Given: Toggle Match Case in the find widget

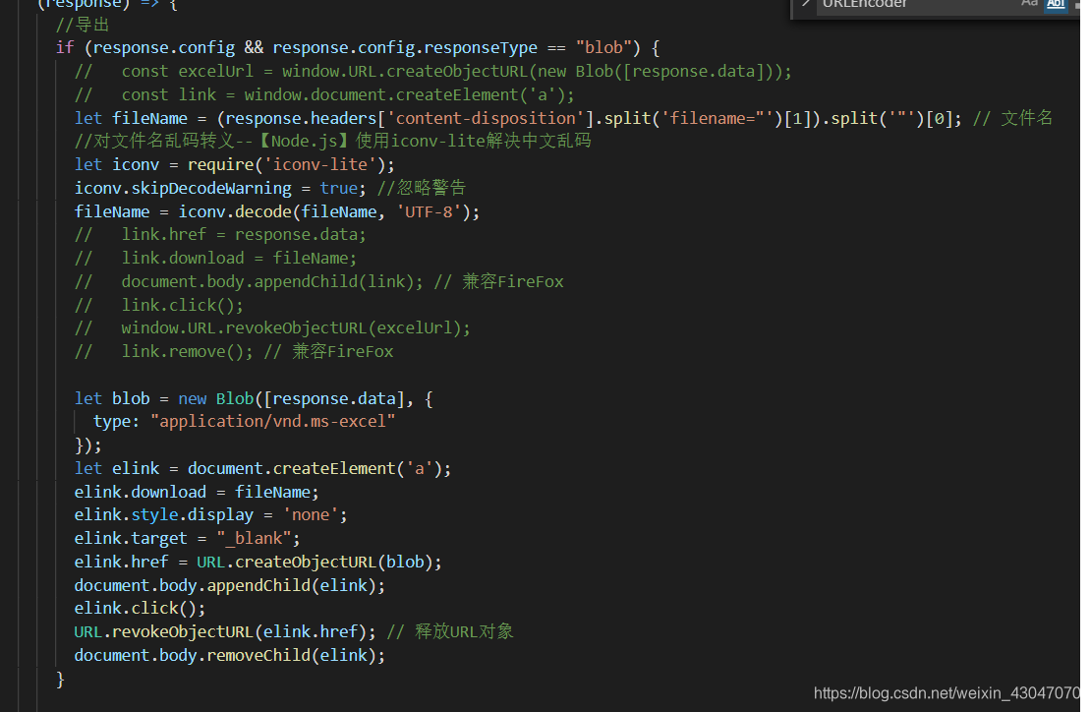Looking at the screenshot, I should [1029, 4].
